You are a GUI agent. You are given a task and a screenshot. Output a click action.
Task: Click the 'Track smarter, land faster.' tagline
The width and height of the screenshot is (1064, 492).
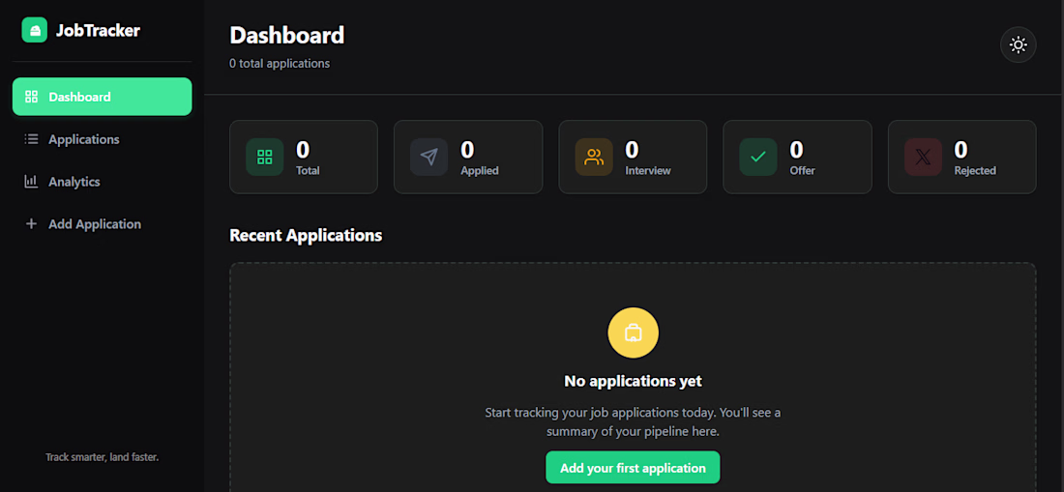pyautogui.click(x=102, y=457)
